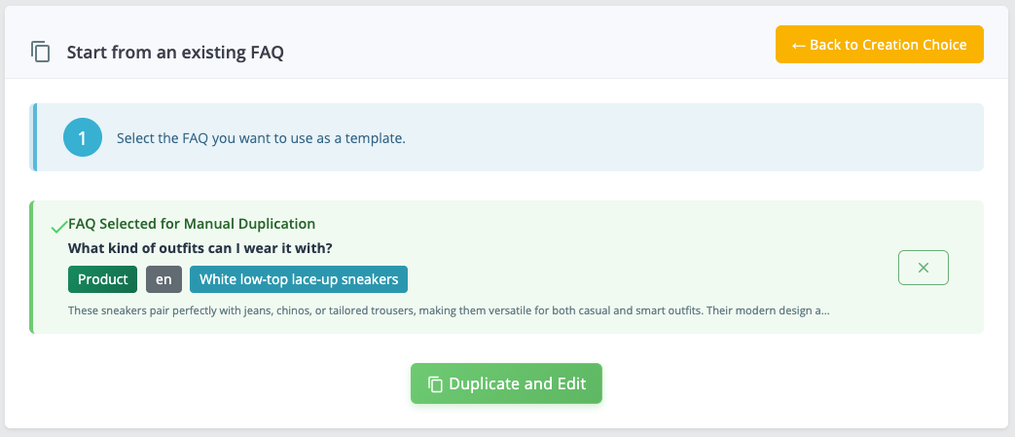1015x437 pixels.
Task: Click the duplicate icon inside the green button
Action: click(435, 383)
